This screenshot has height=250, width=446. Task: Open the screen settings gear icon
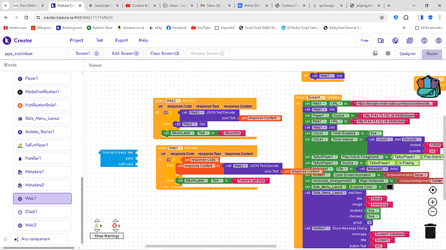point(388,53)
